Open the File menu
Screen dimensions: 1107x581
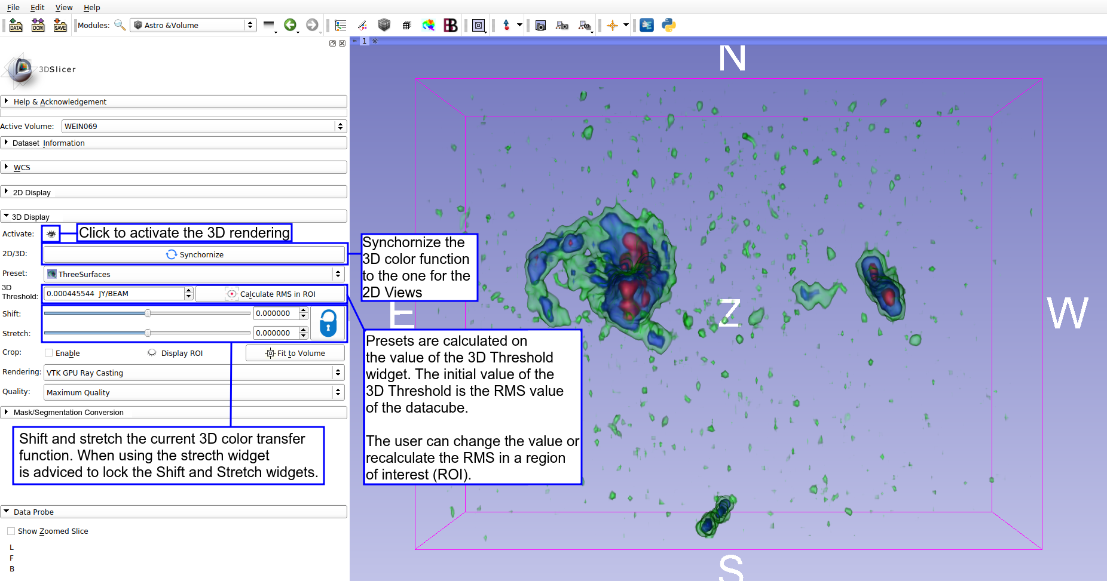pyautogui.click(x=13, y=7)
